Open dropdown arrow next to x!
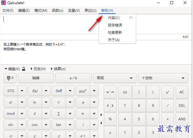Viewport: 193px width, 138px height. [x=22, y=102]
